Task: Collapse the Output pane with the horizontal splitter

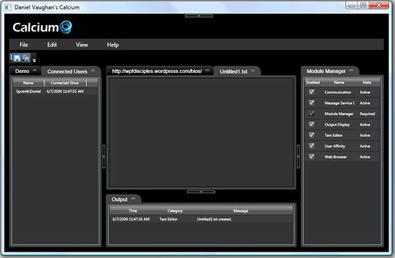Action: [201, 192]
